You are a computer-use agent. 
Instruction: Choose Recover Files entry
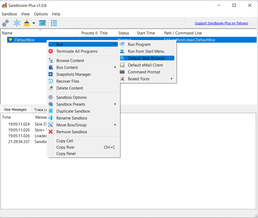pos(83,81)
